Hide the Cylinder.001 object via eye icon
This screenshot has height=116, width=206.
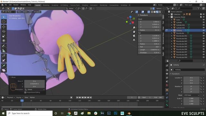tap(203, 25)
